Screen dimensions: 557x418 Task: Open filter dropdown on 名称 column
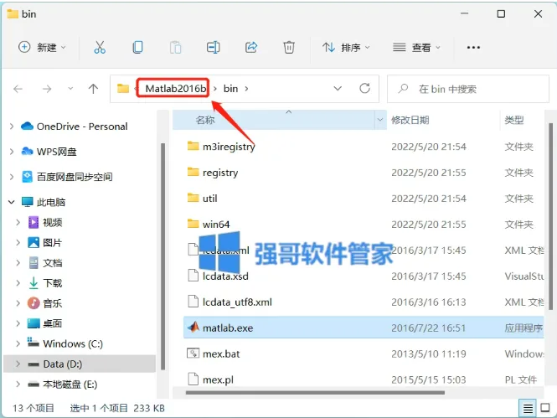[x=380, y=120]
